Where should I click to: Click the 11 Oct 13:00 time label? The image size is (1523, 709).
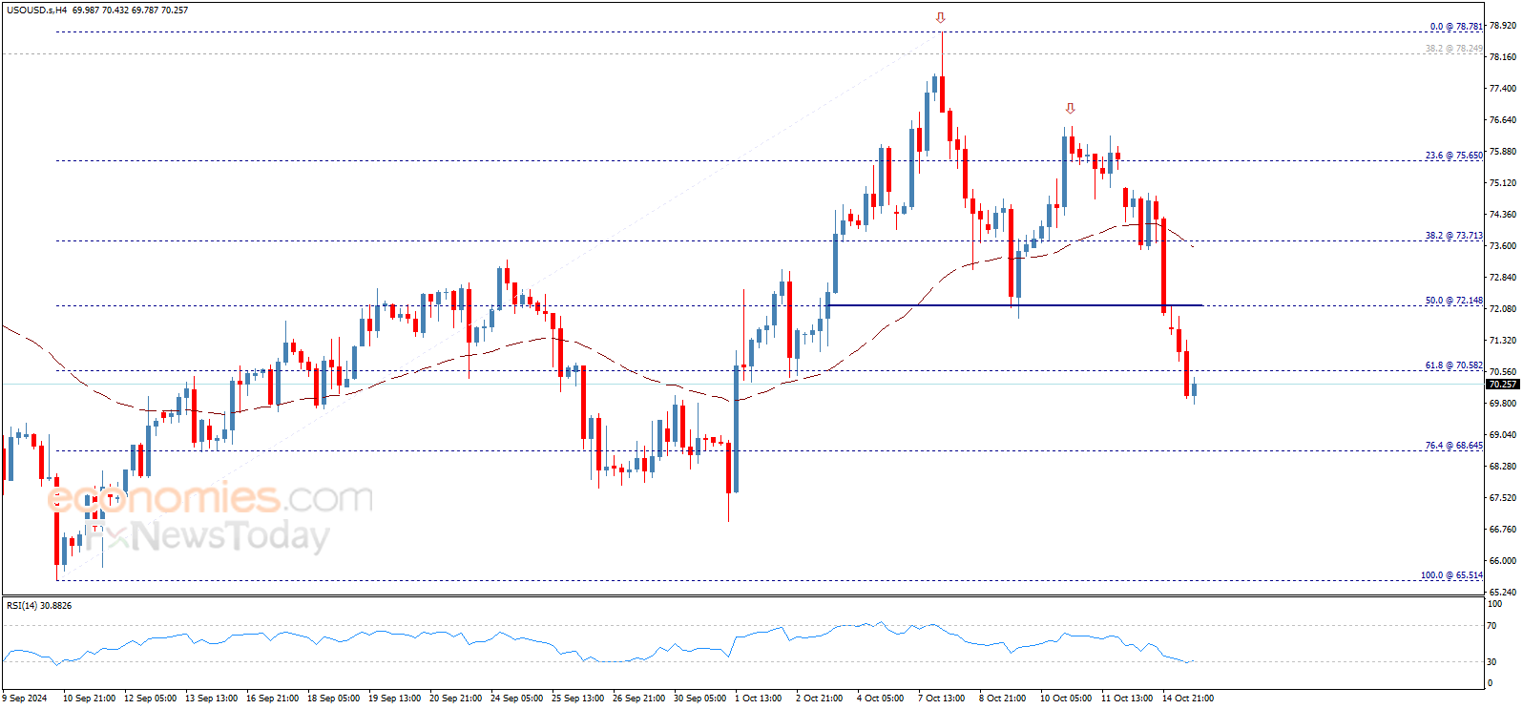1126,699
